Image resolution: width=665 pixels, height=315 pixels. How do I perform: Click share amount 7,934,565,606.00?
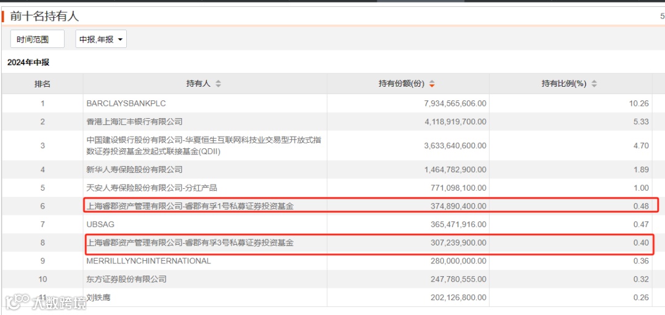(455, 103)
